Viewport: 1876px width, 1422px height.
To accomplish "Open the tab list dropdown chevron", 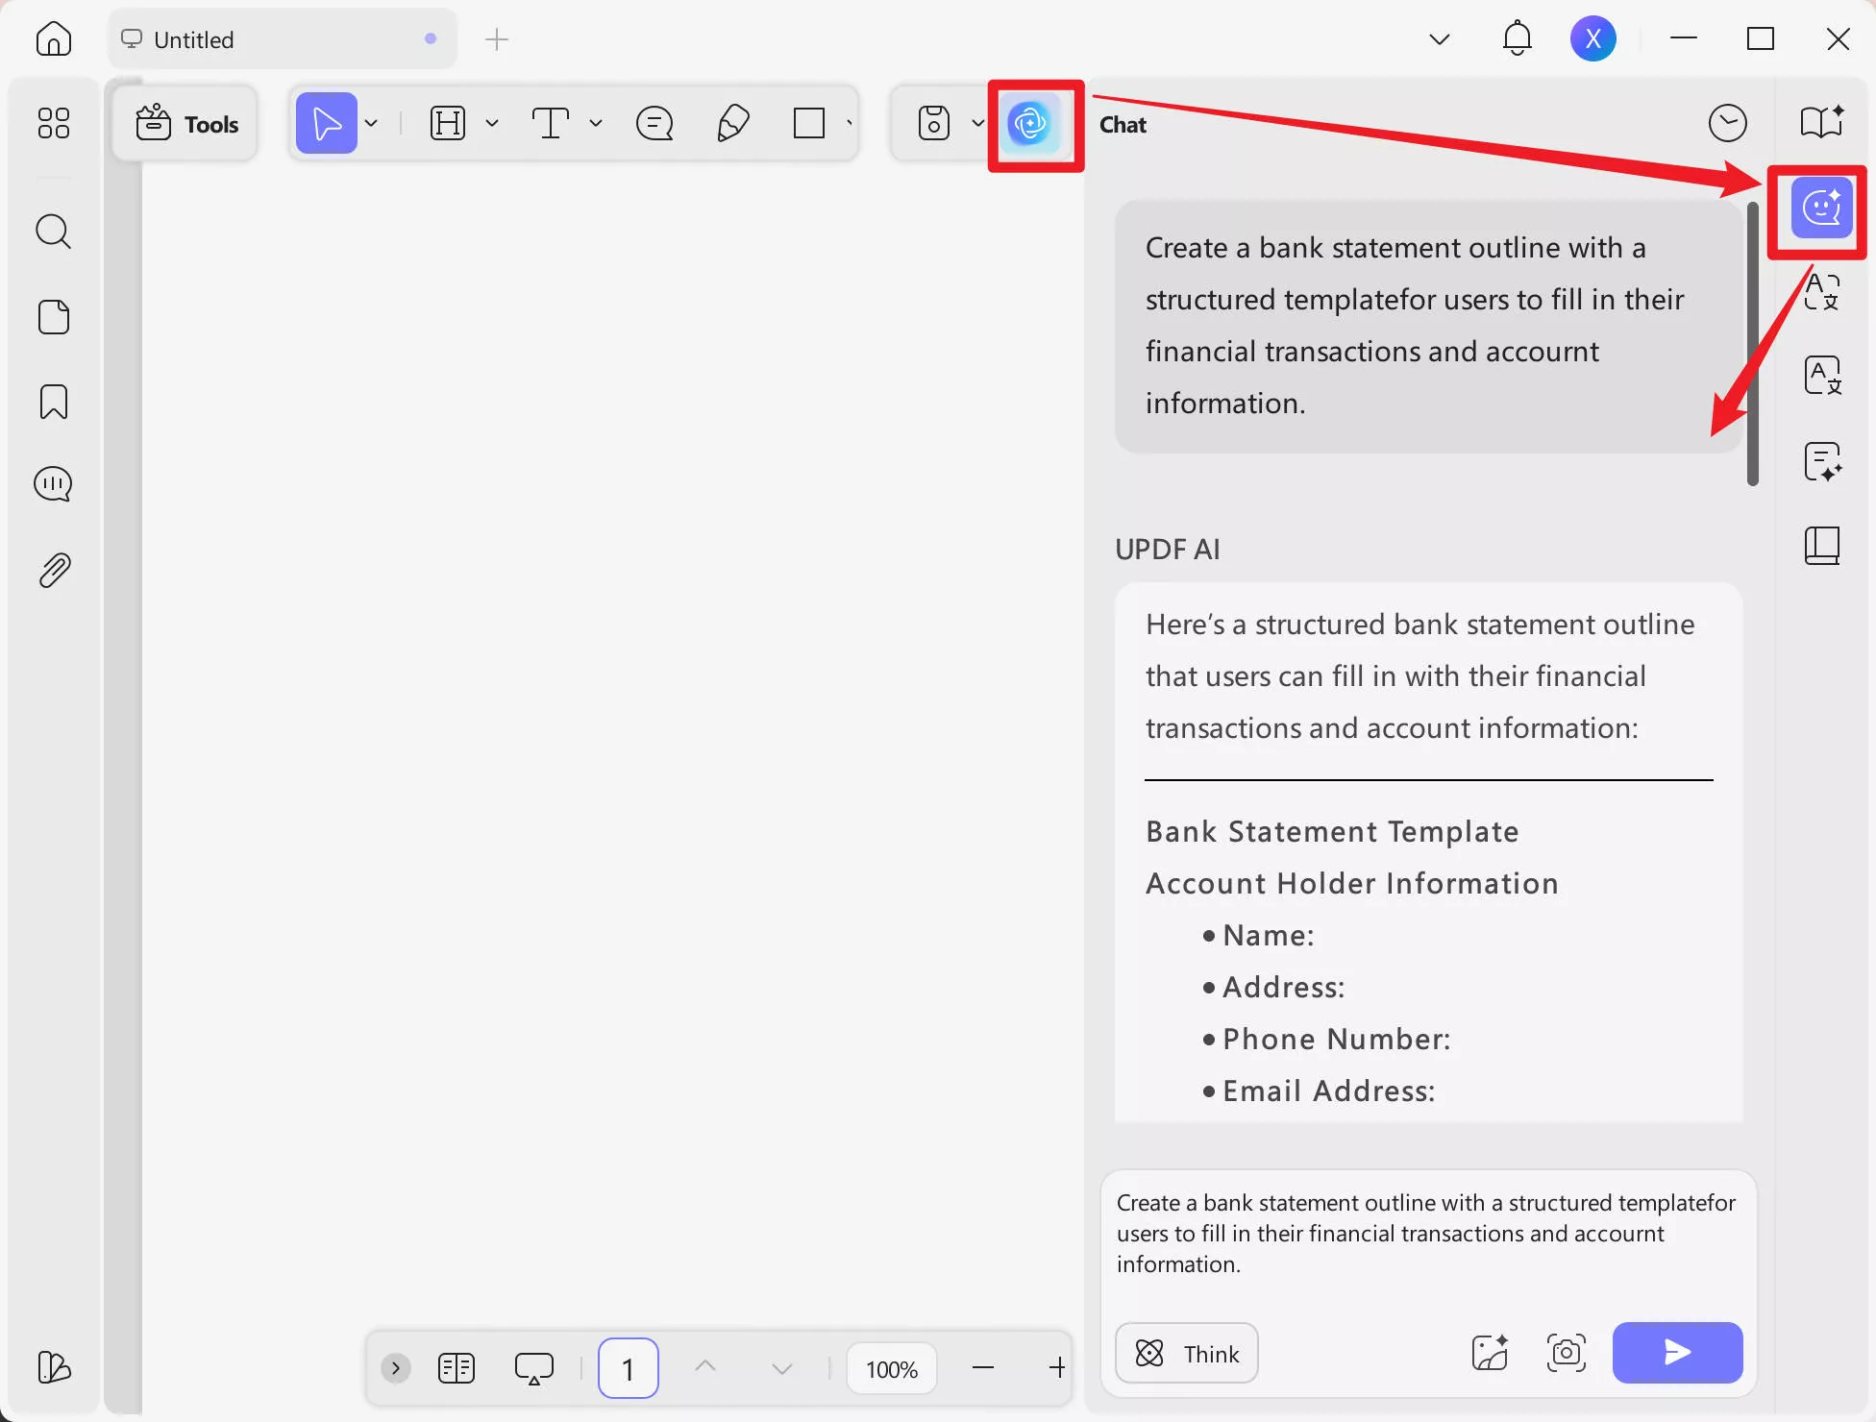I will tap(1439, 39).
